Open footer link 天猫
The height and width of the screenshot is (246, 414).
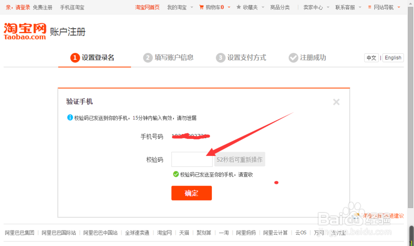pyautogui.click(x=184, y=232)
